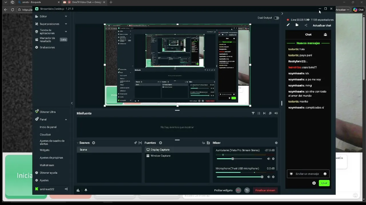Pause the Minifuente alert queue

tap(259, 113)
